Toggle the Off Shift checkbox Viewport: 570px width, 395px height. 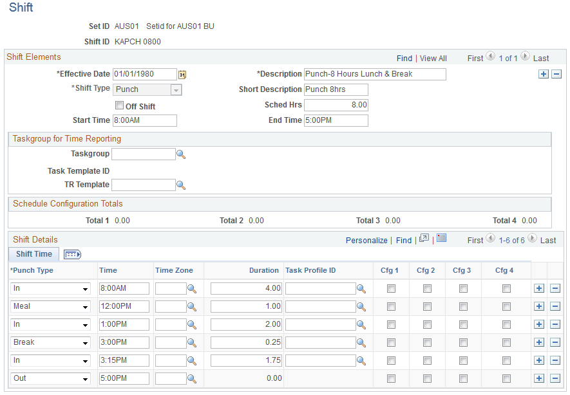[x=119, y=106]
